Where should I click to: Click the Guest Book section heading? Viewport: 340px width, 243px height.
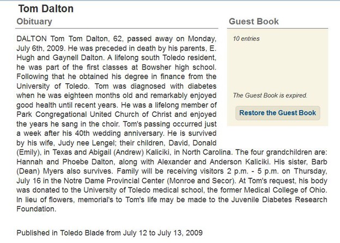(254, 21)
